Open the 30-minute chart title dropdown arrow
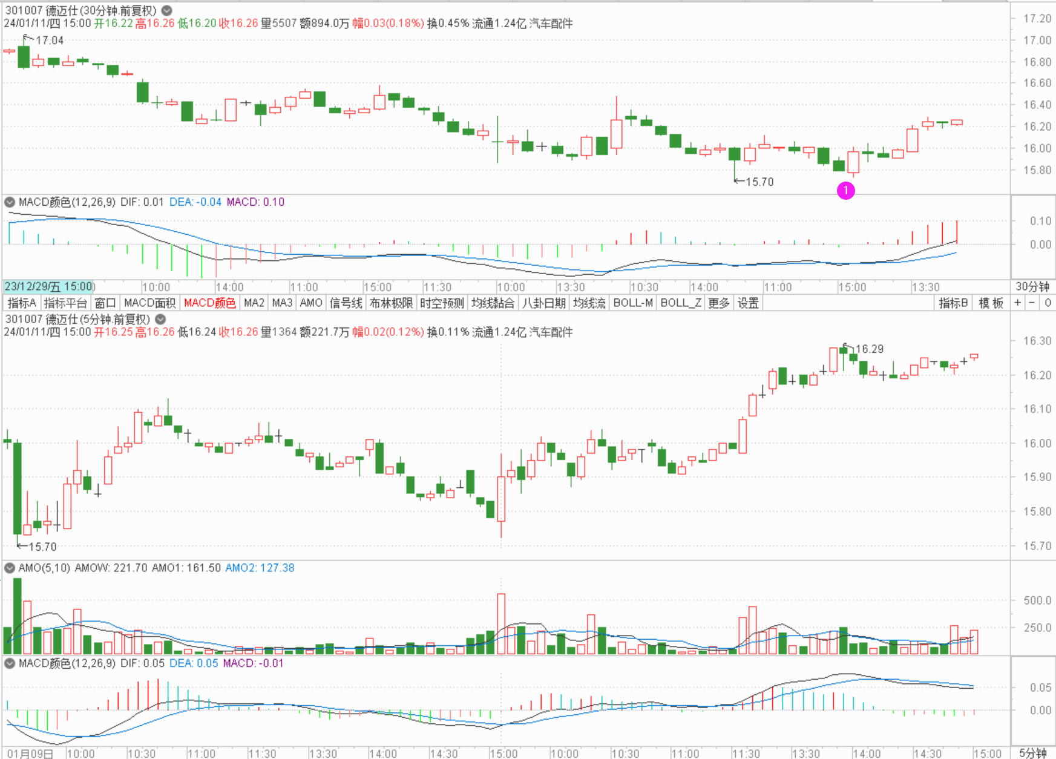This screenshot has width=1056, height=759. (166, 10)
